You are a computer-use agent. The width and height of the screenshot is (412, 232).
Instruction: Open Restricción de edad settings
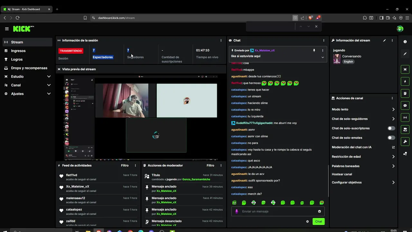tap(363, 157)
